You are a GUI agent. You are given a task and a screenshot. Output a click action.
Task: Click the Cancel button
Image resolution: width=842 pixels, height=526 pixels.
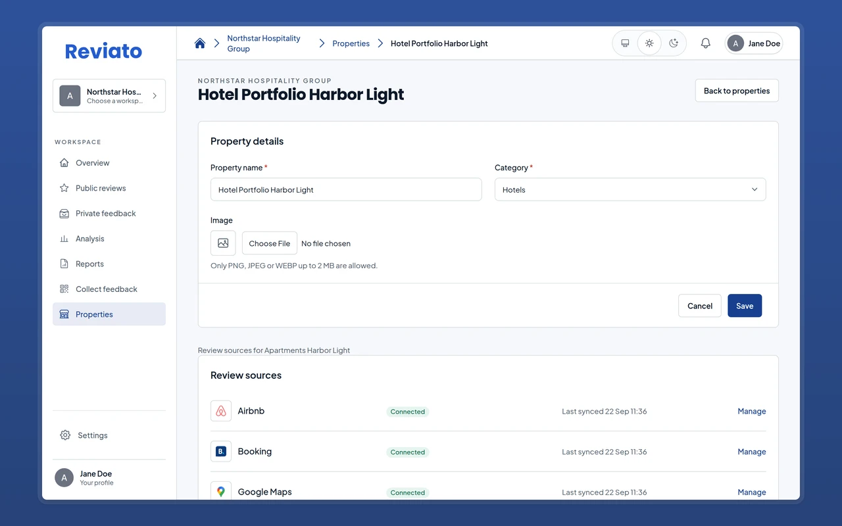pos(700,306)
